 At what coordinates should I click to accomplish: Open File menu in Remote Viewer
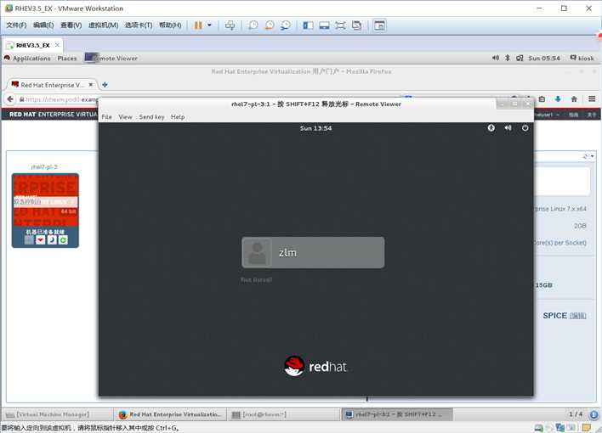point(107,116)
